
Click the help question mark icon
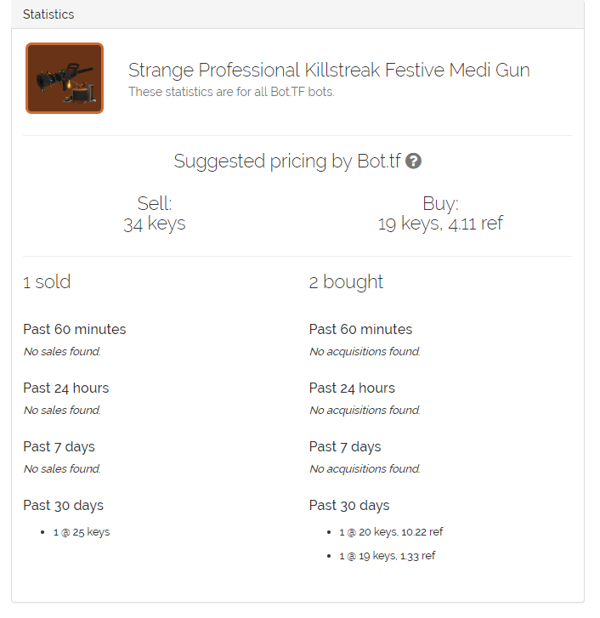coord(414,161)
